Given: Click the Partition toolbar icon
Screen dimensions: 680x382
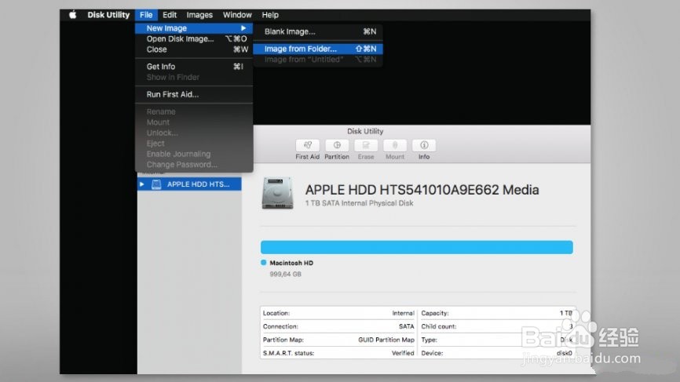Looking at the screenshot, I should pos(337,145).
